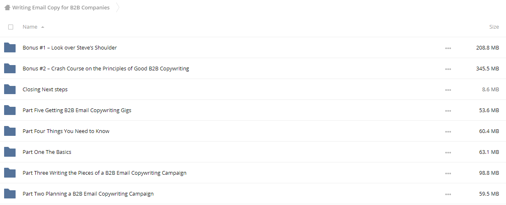Click folder icon for Part One The Basics
This screenshot has width=506, height=205.
[10, 152]
